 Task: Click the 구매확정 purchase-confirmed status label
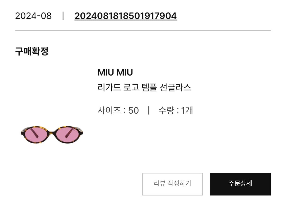pyautogui.click(x=32, y=51)
